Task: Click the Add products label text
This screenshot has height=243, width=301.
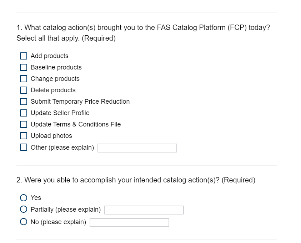Action: click(49, 56)
